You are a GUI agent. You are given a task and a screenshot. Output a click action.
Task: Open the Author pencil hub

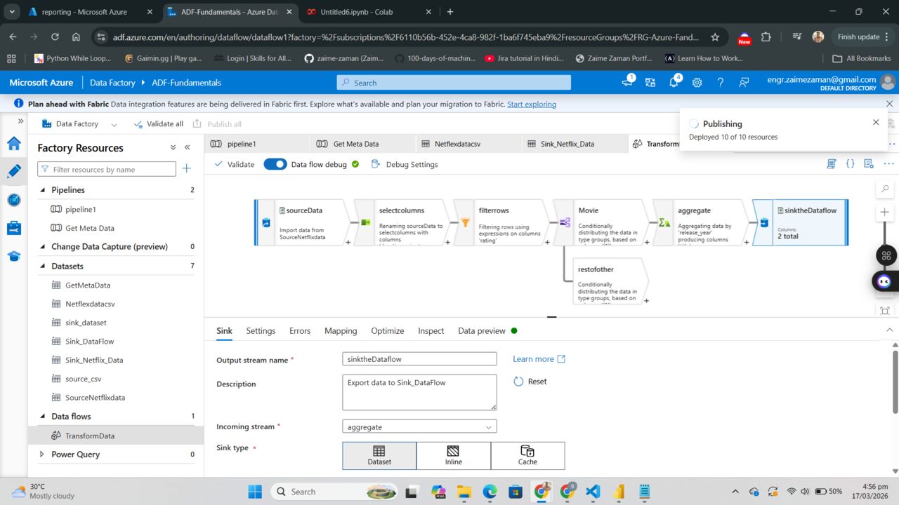[13, 171]
